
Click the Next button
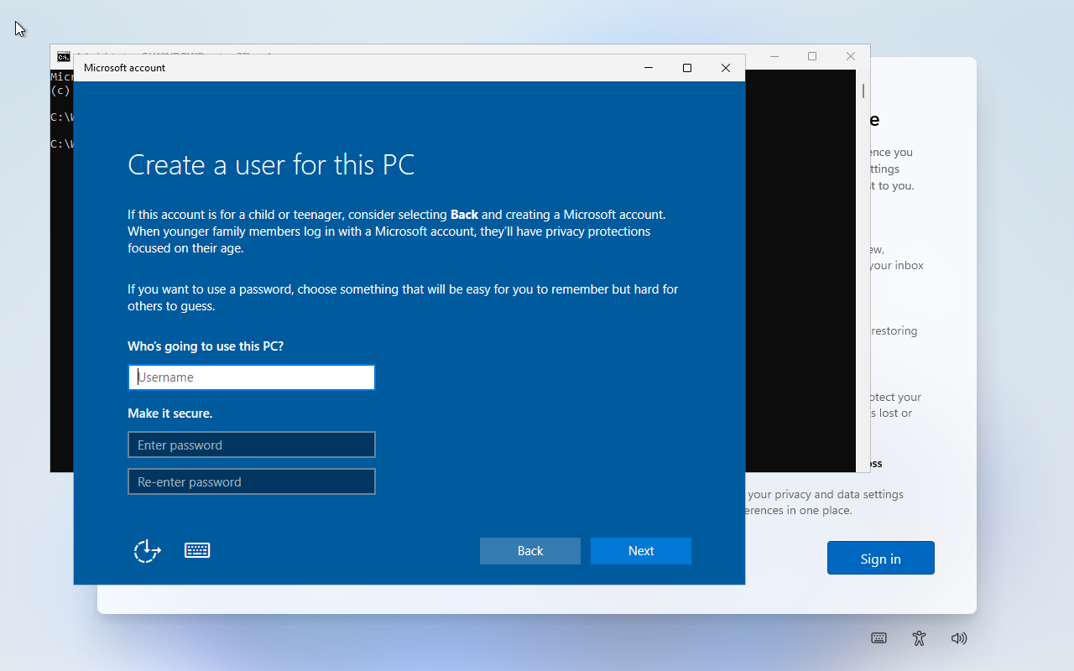(641, 551)
